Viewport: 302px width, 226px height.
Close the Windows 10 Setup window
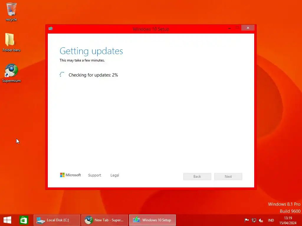[248, 28]
